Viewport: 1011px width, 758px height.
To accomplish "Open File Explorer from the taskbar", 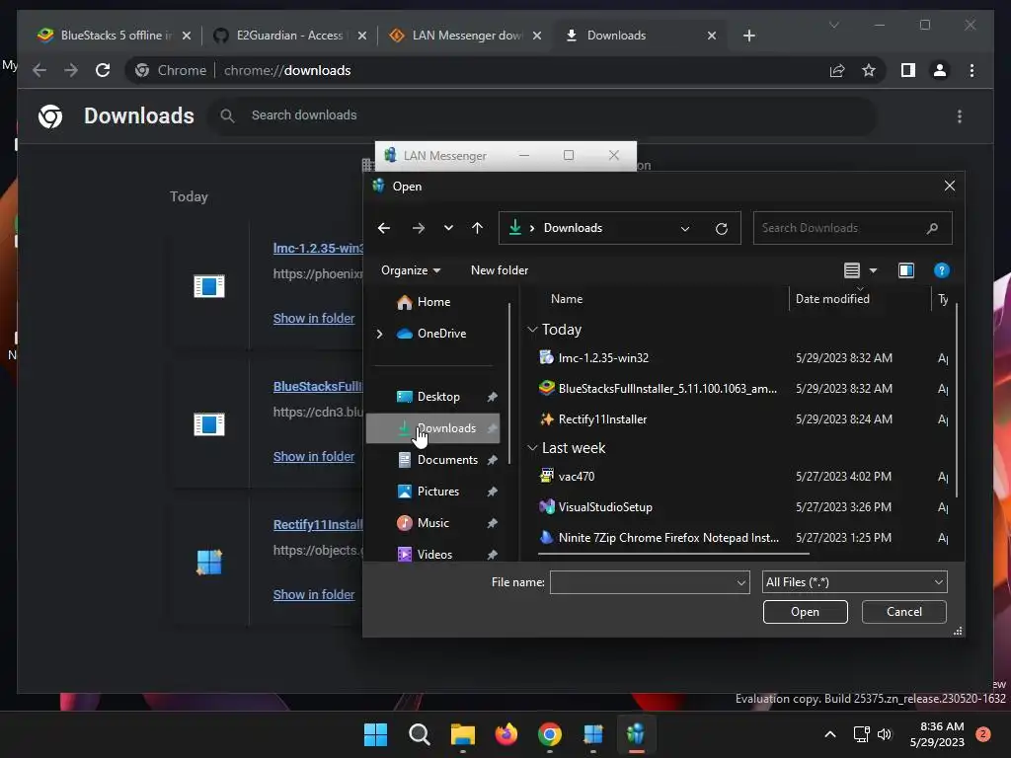I will pos(462,734).
